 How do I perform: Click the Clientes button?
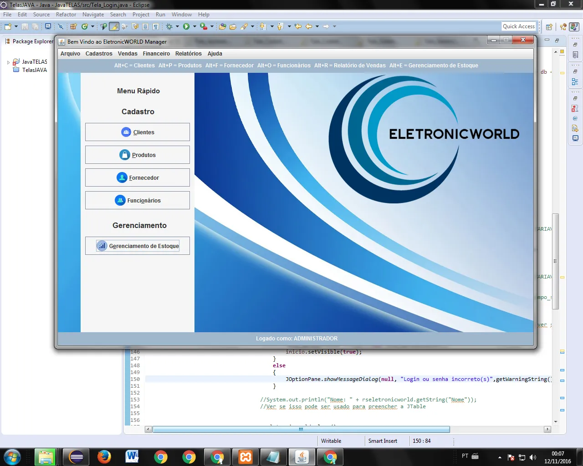[138, 132]
